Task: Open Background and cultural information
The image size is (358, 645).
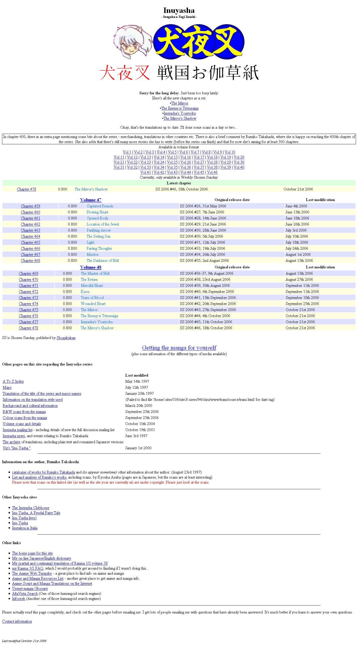Action: click(30, 406)
